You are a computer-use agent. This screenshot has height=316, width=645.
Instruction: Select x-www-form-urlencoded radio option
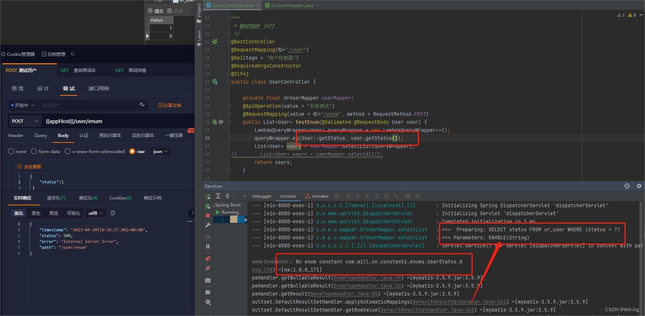[68, 151]
